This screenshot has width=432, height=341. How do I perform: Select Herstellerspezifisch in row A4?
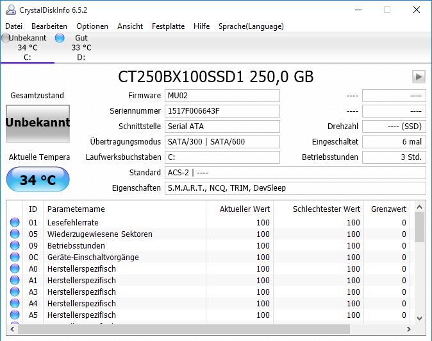(81, 304)
